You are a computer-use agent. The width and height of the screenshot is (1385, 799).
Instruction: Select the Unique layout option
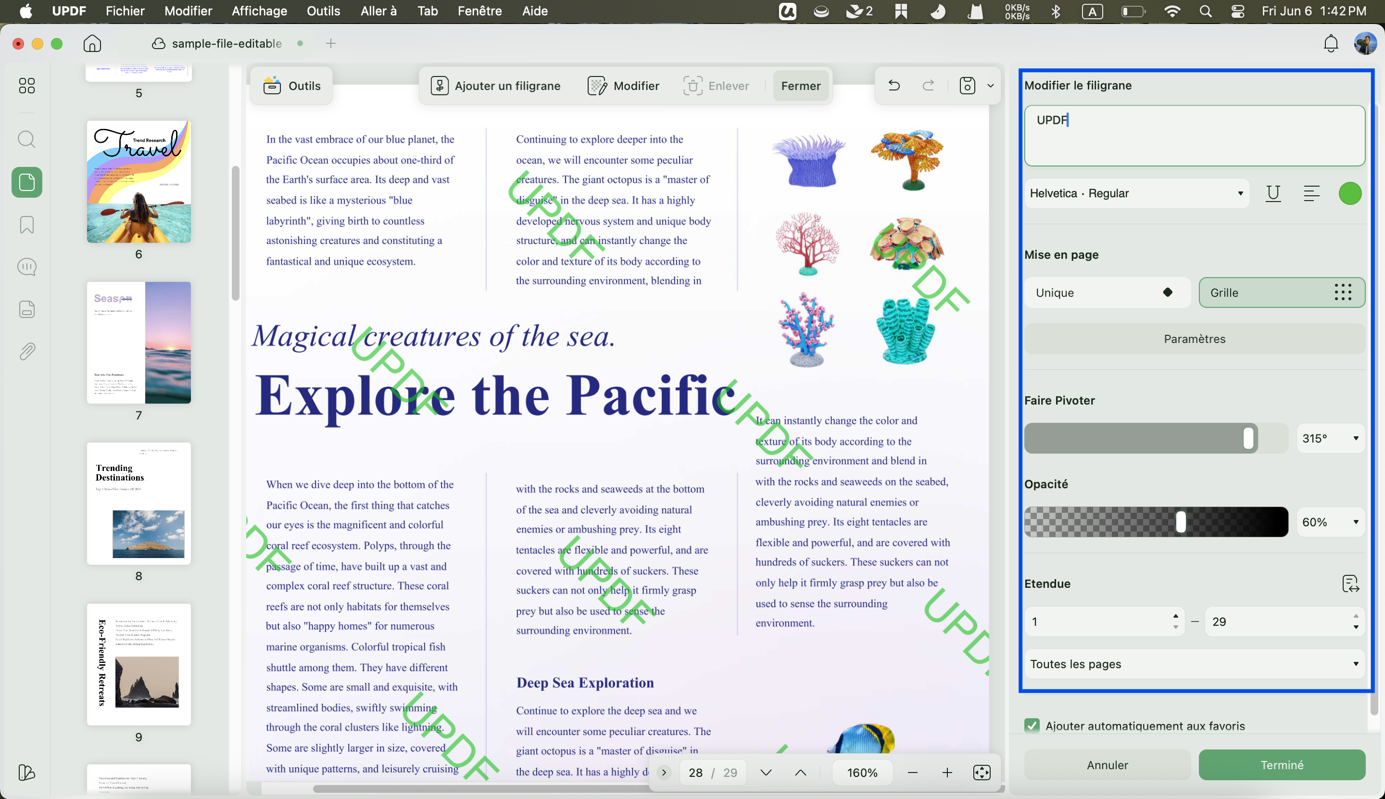(x=1107, y=292)
